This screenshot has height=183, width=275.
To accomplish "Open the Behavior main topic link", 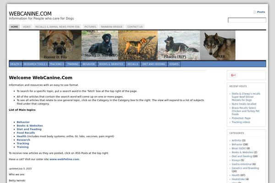I will point(23,122).
